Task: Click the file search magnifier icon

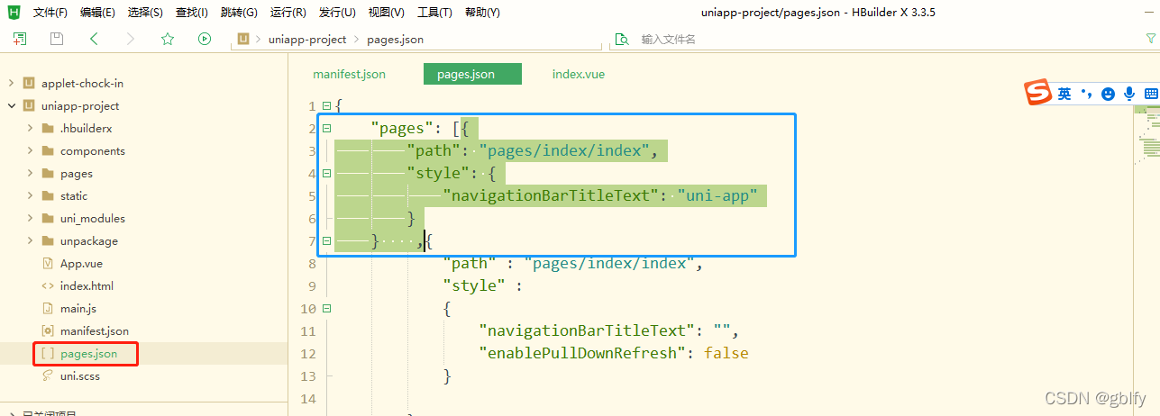Action: pos(621,39)
